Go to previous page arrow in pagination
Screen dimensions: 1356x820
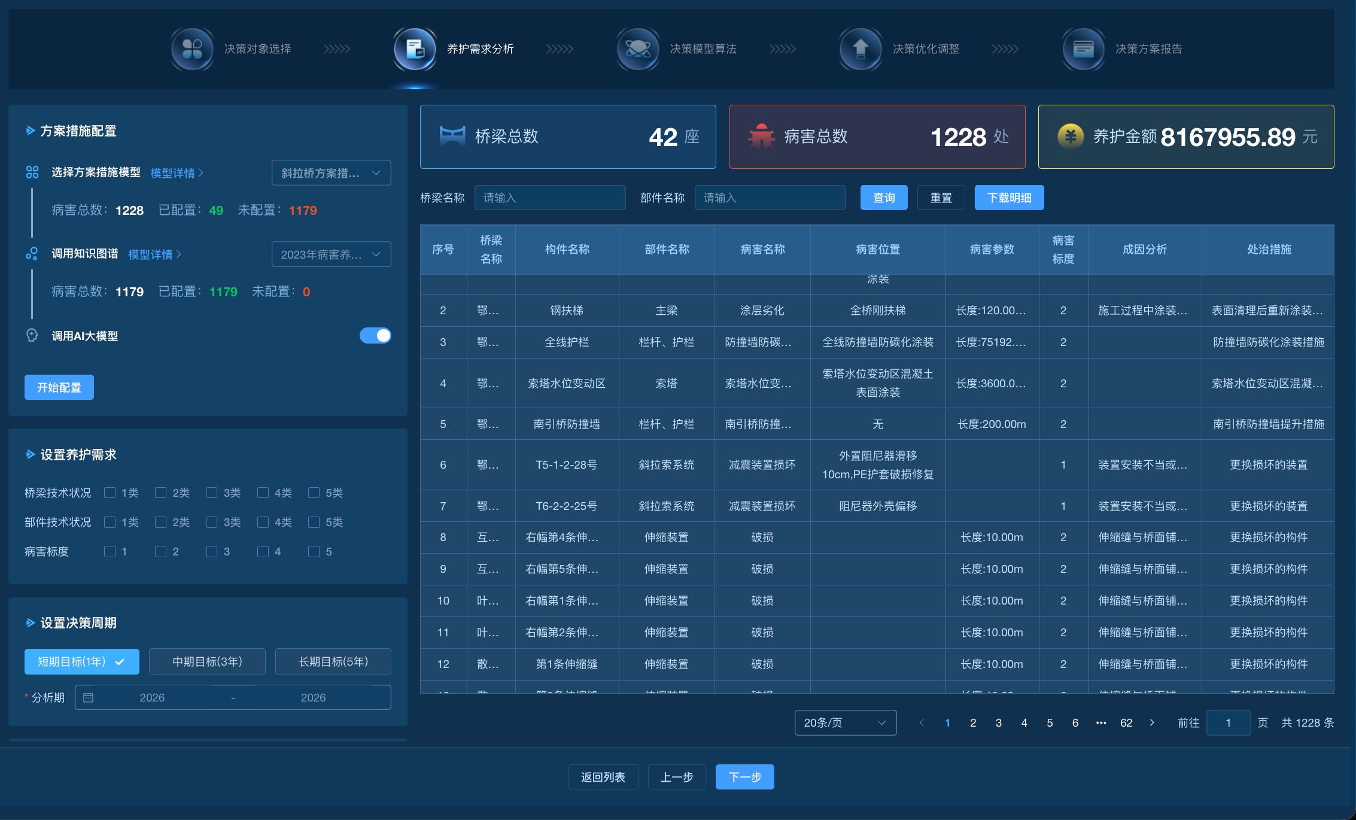click(x=922, y=722)
